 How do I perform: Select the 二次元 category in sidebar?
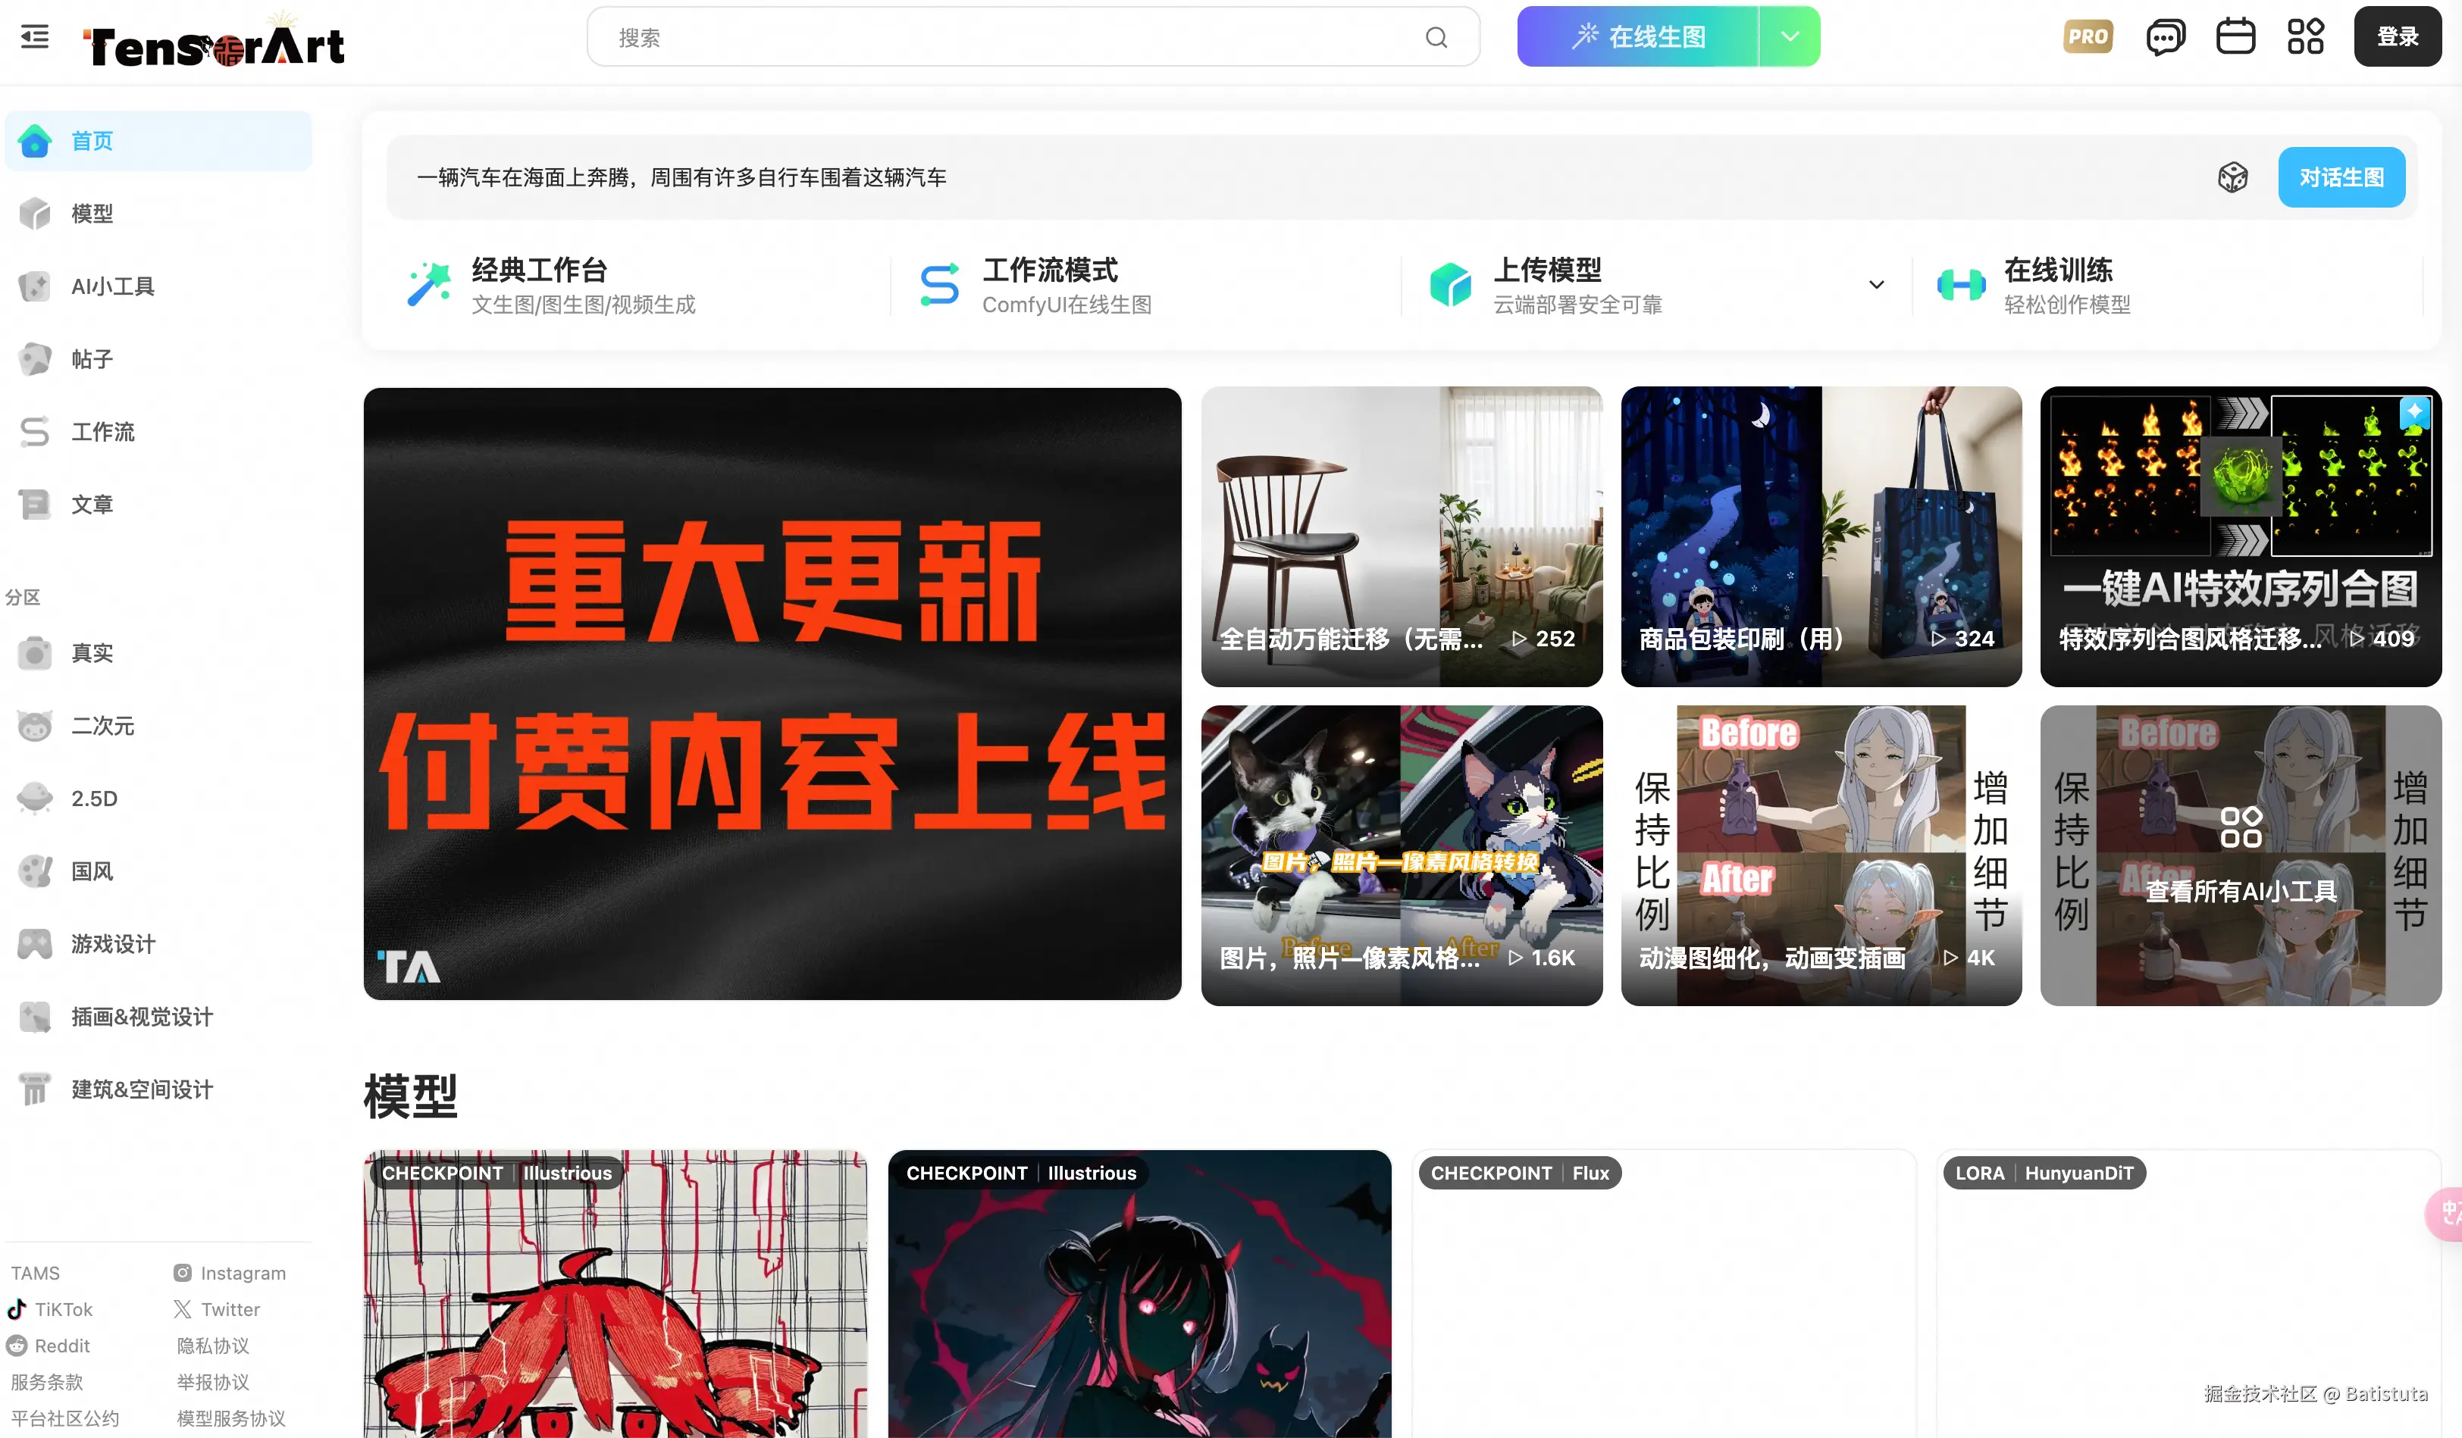point(102,725)
